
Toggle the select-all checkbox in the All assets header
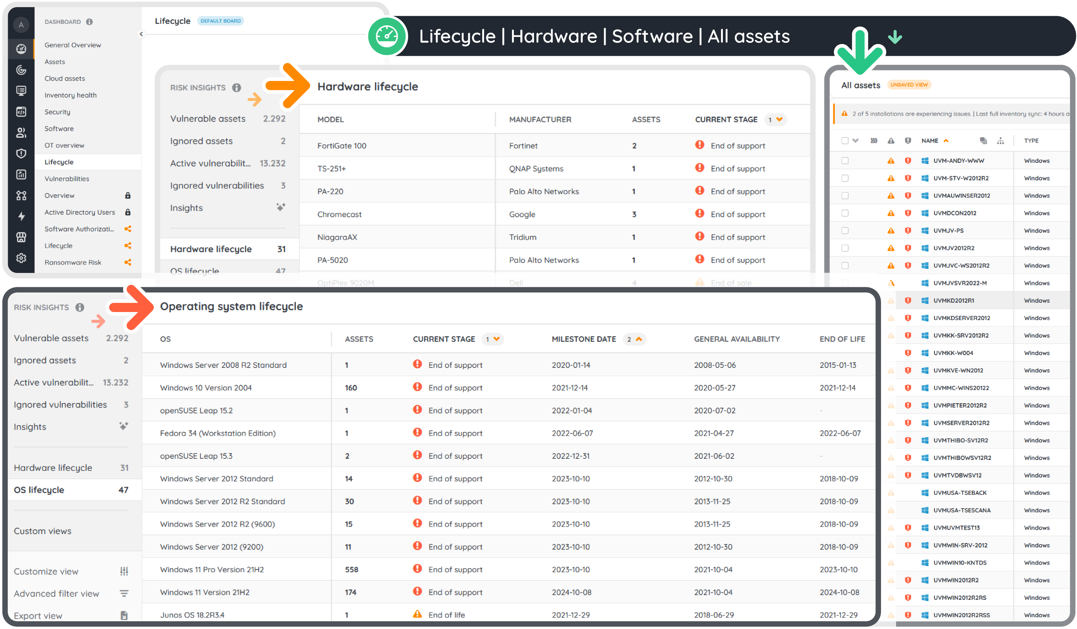pos(845,141)
